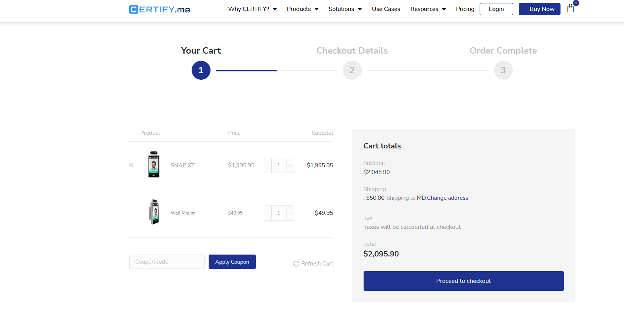Click the CERTIFY.me logo

point(159,9)
